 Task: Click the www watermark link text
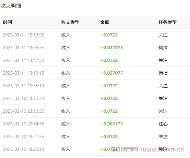click(162, 150)
